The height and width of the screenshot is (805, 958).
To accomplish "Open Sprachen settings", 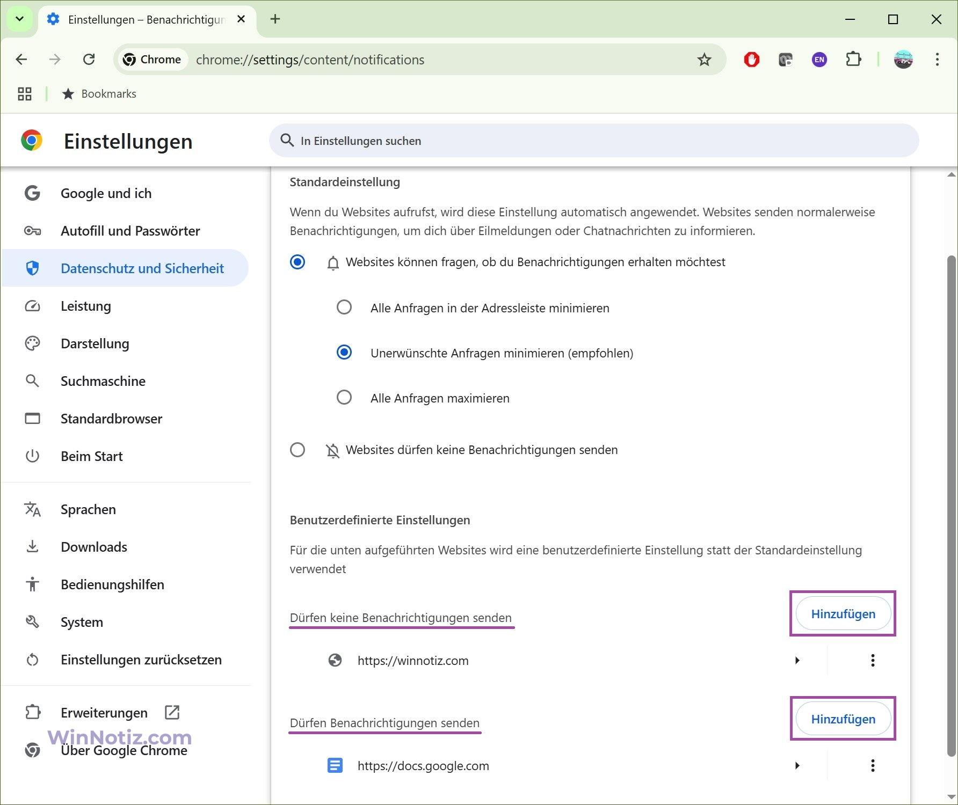I will tap(125, 509).
